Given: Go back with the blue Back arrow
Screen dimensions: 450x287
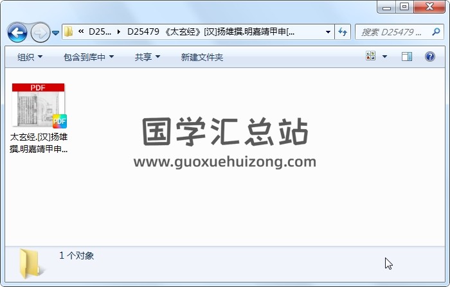Looking at the screenshot, I should 17,33.
